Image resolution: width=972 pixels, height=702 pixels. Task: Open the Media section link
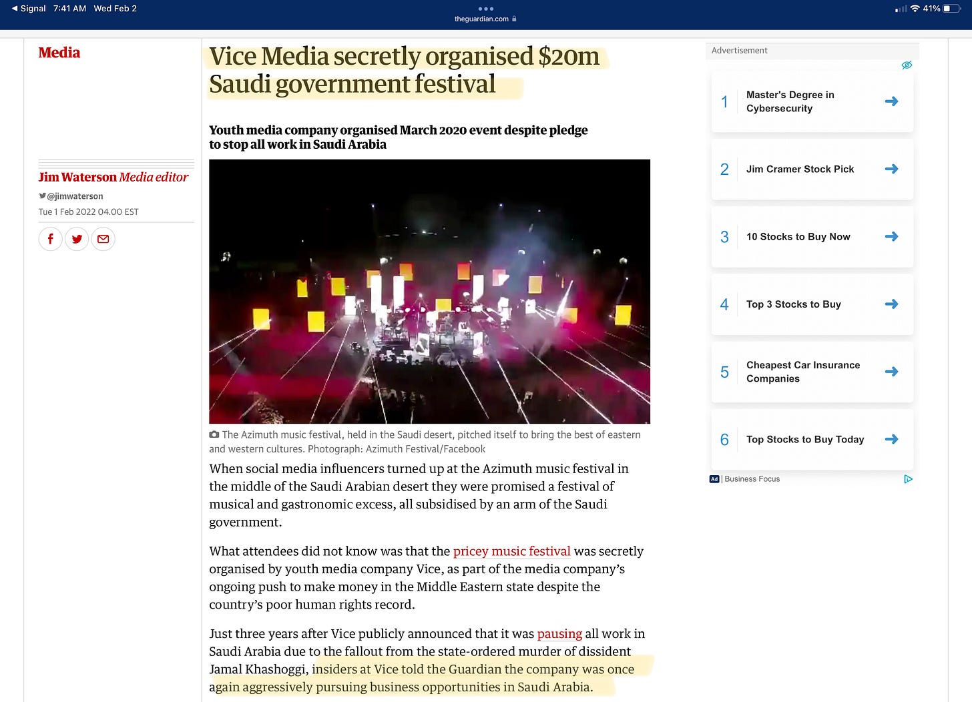pos(59,53)
